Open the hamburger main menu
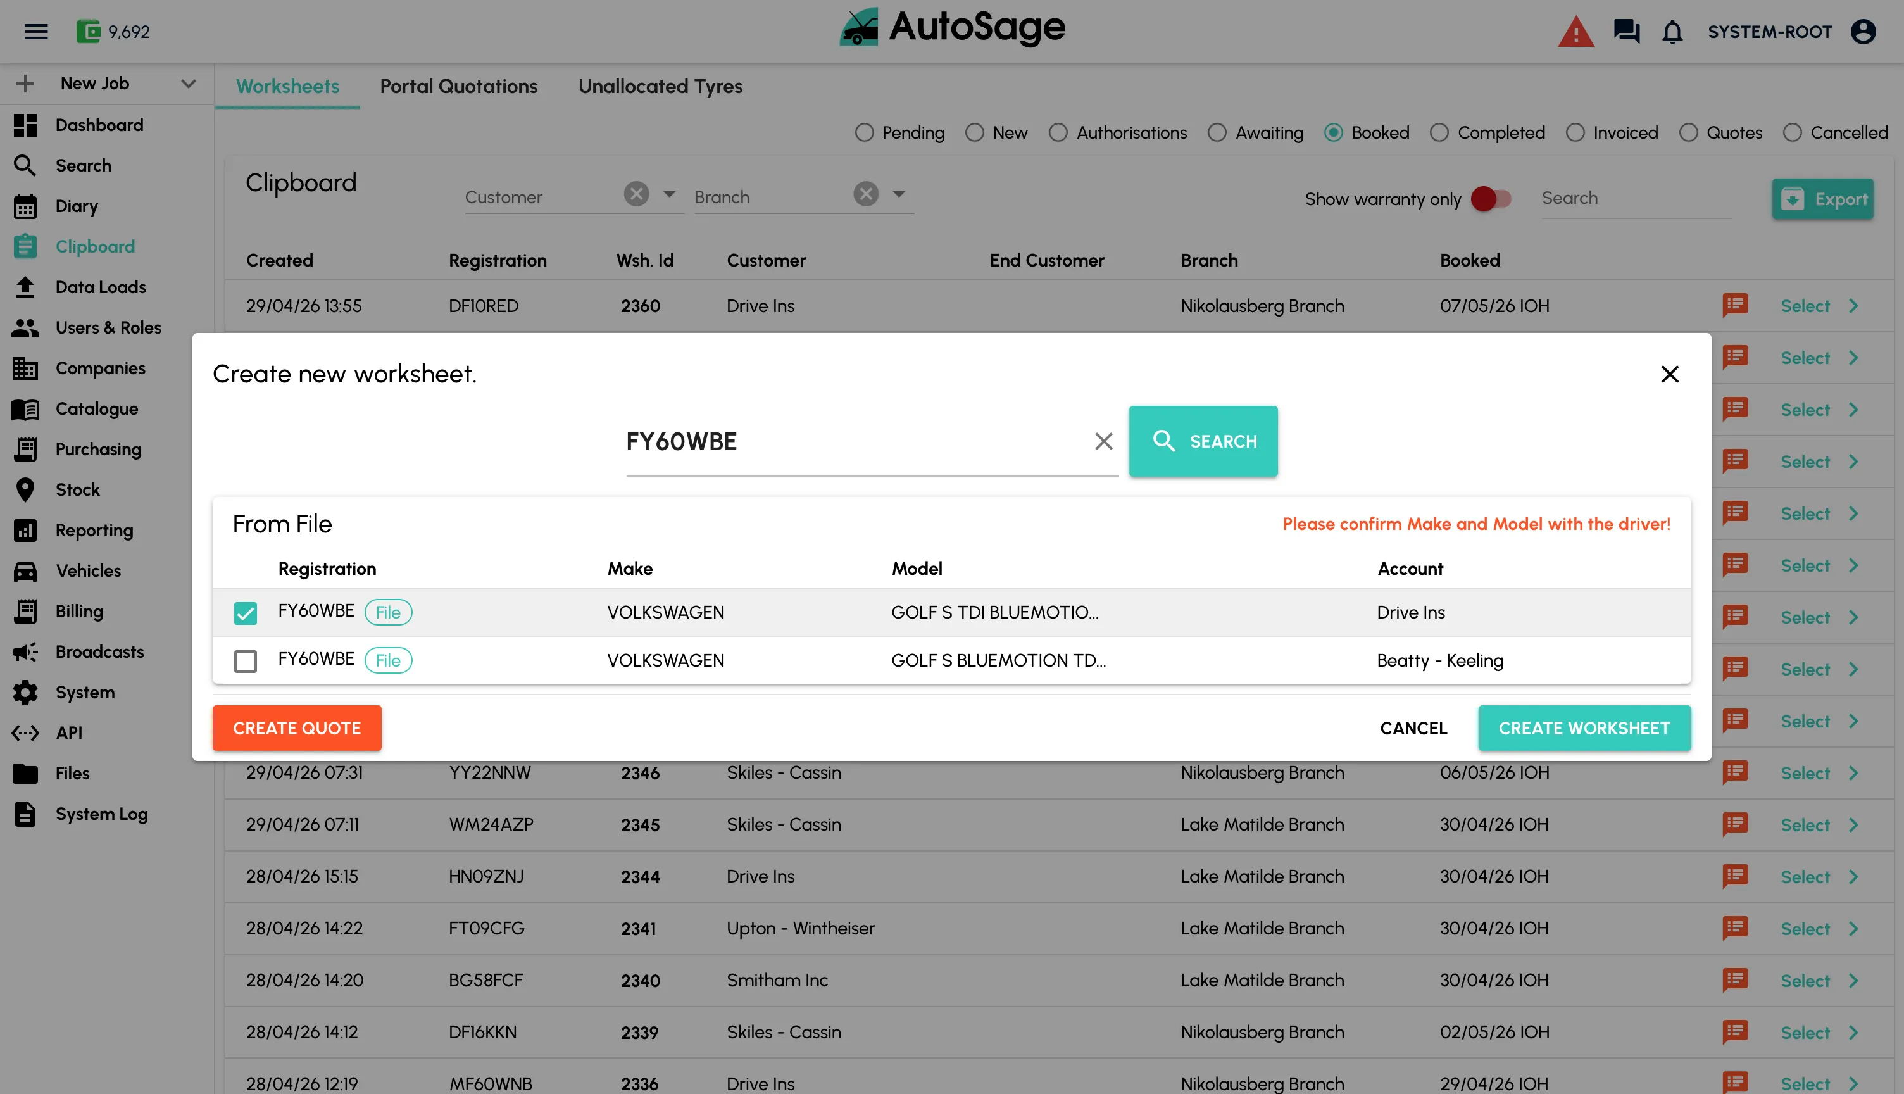Image resolution: width=1904 pixels, height=1094 pixels. [x=36, y=32]
